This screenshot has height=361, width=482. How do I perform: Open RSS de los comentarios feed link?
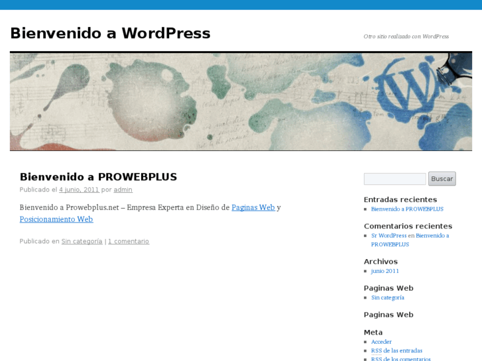pyautogui.click(x=401, y=358)
